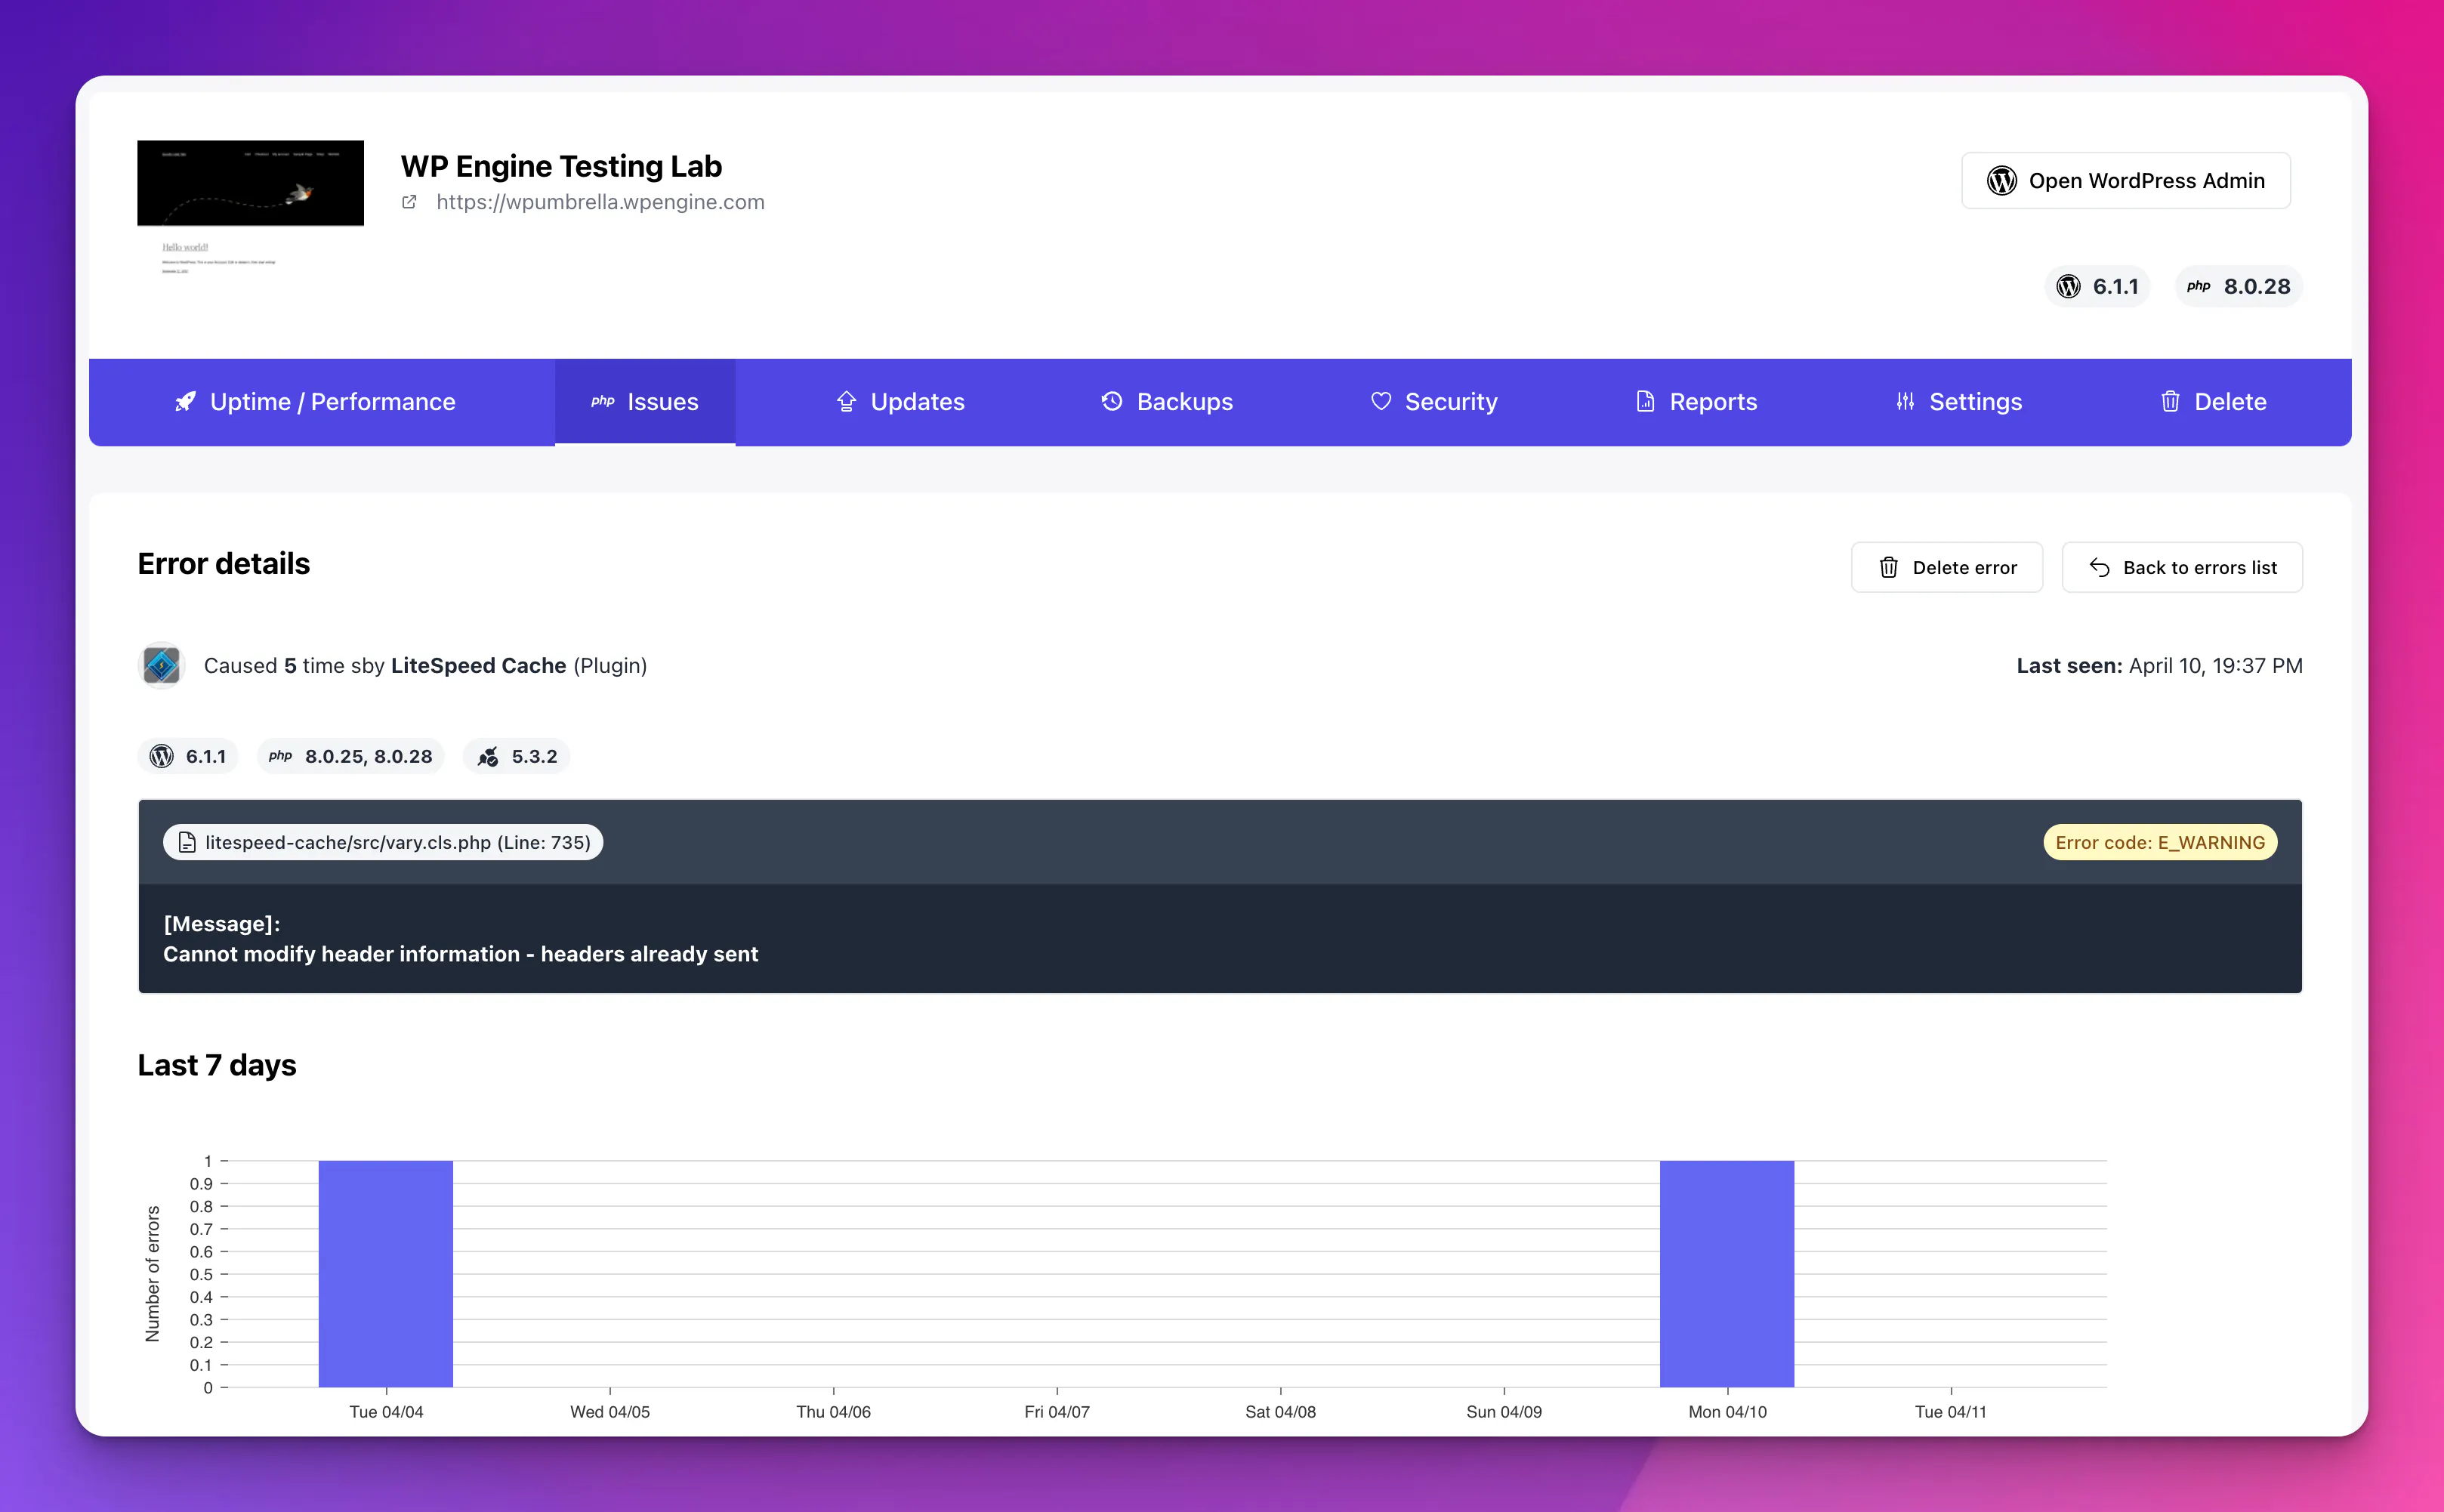Click the WordPress logo in Open Admin button

(x=2002, y=181)
